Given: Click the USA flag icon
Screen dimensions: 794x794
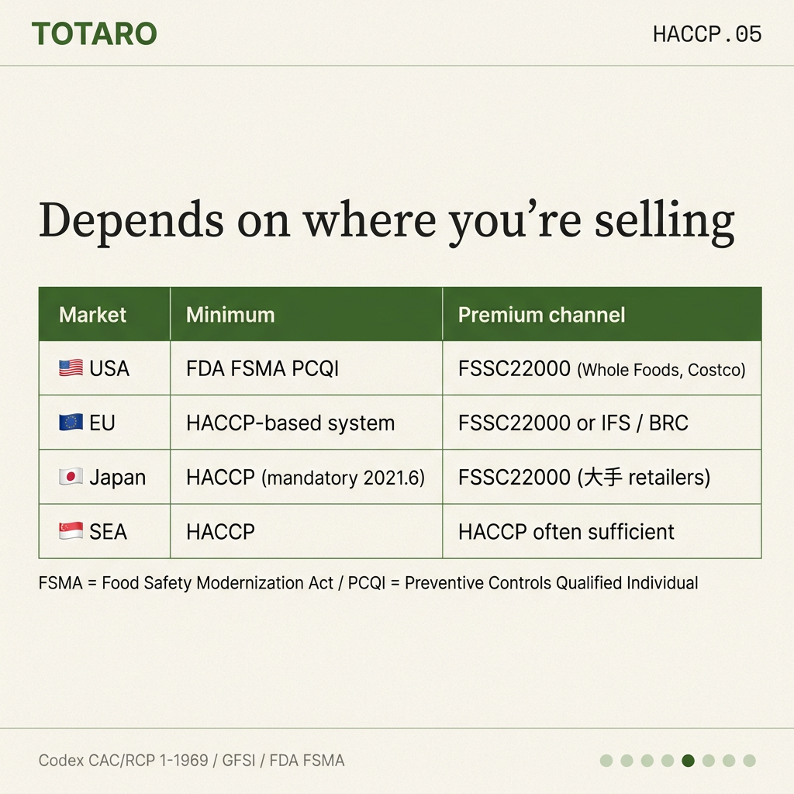Looking at the screenshot, I should tap(71, 368).
